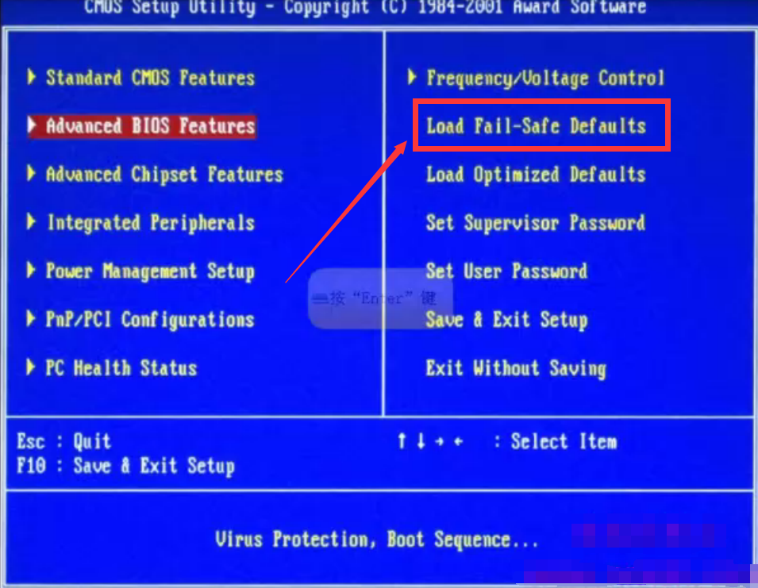Click the arrow beside Standard CMOS Features
The image size is (758, 588).
[x=32, y=76]
